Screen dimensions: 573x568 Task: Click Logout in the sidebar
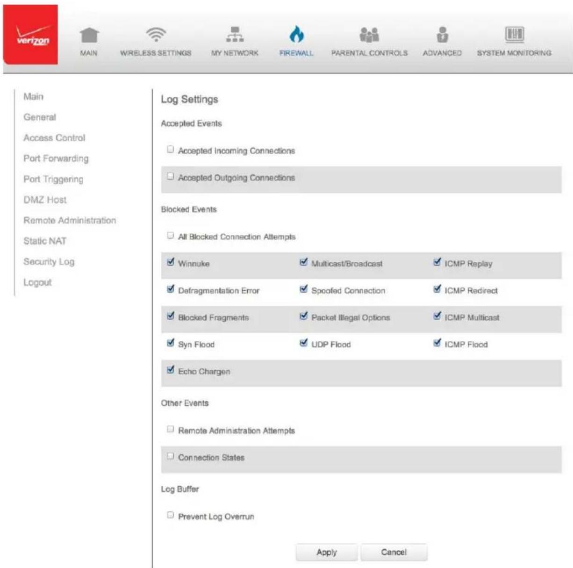click(x=37, y=282)
